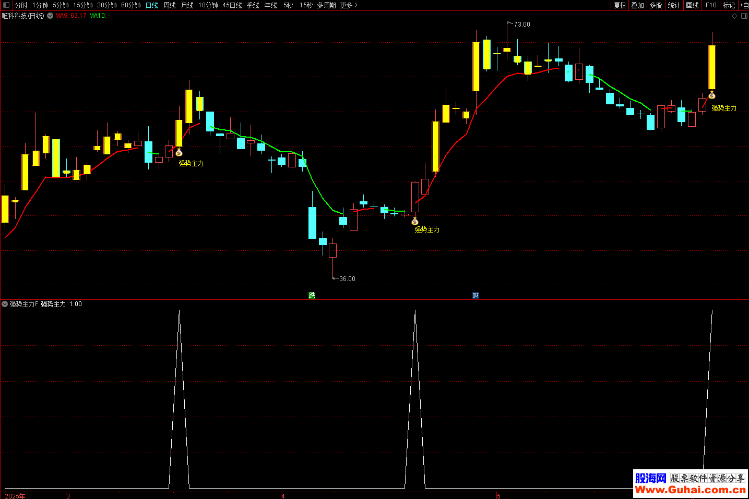Click the green 跌 event marker
The image size is (749, 499).
click(x=312, y=296)
